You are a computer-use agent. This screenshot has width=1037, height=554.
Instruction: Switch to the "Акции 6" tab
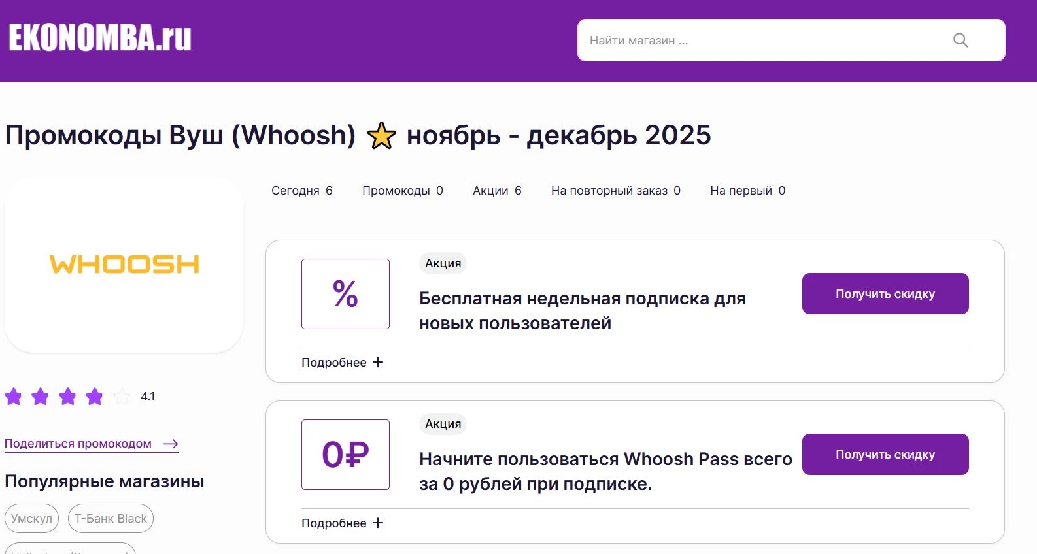pos(497,191)
